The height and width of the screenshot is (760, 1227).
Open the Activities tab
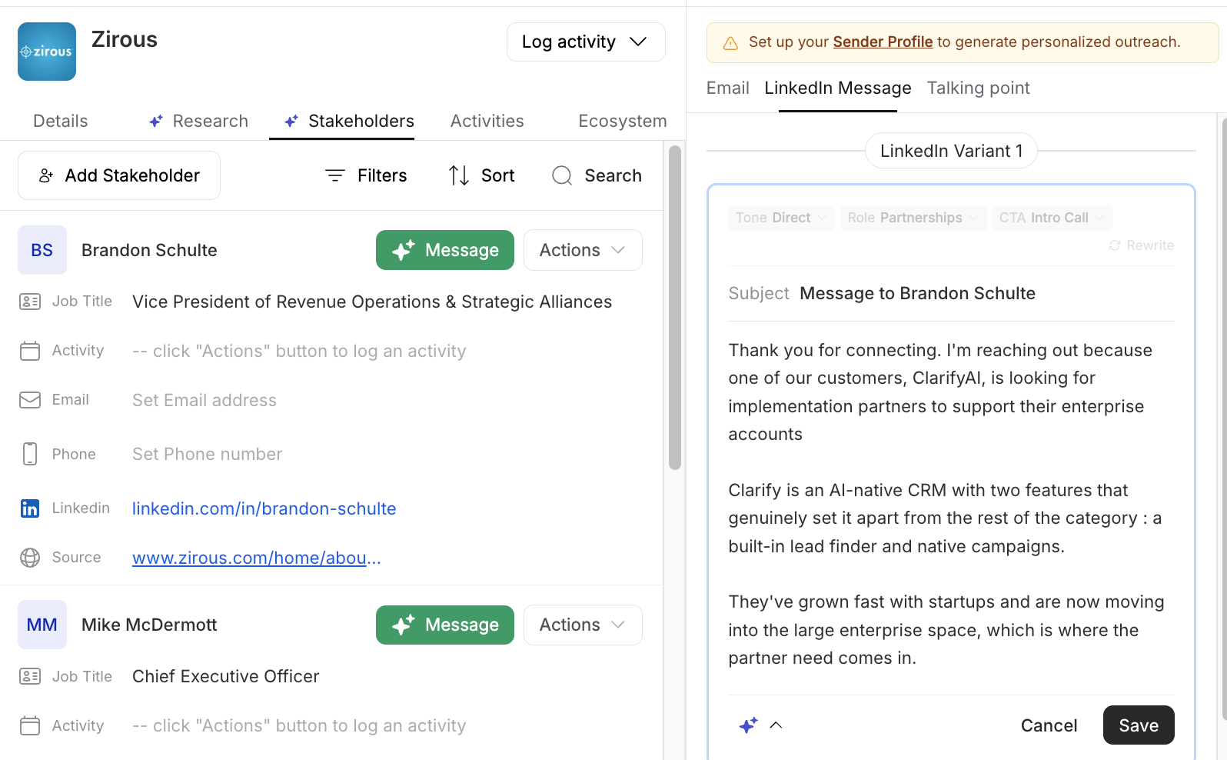click(x=487, y=121)
